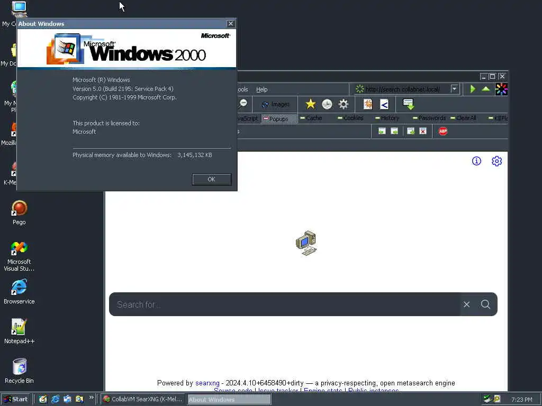Toggle the Cache privacy button
Image resolution: width=542 pixels, height=406 pixels.
coord(311,118)
